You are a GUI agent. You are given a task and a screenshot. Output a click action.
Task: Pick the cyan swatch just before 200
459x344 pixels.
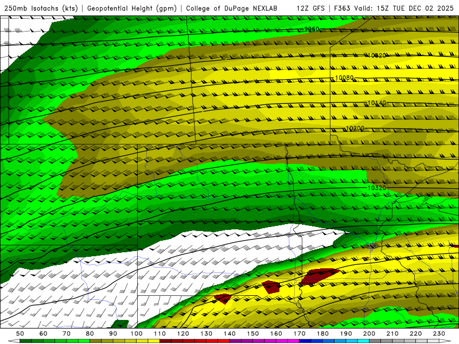coord(363,341)
